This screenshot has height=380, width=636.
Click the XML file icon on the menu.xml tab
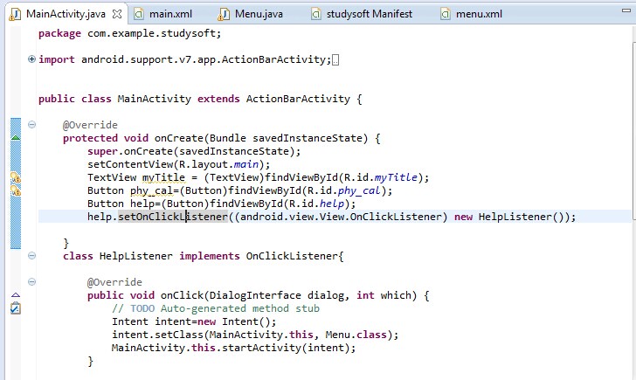tap(446, 14)
